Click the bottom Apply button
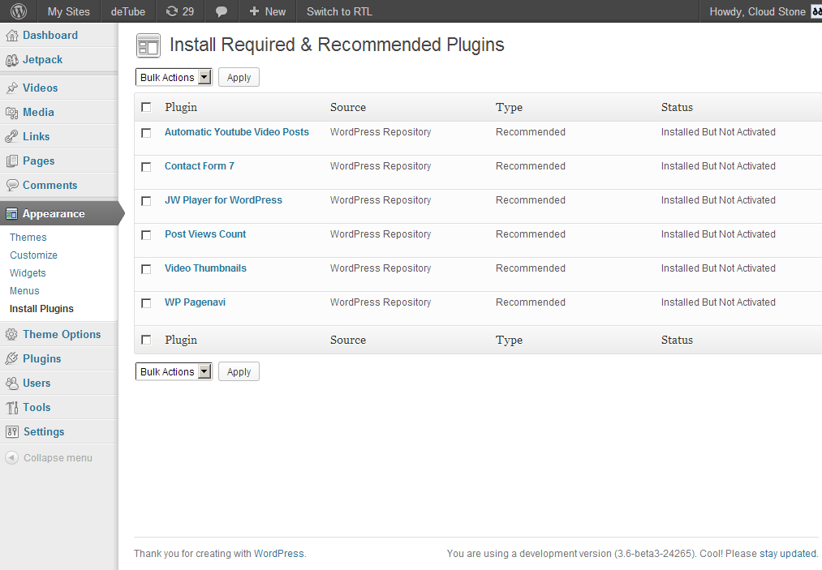Viewport: 822px width, 570px height. click(x=239, y=372)
